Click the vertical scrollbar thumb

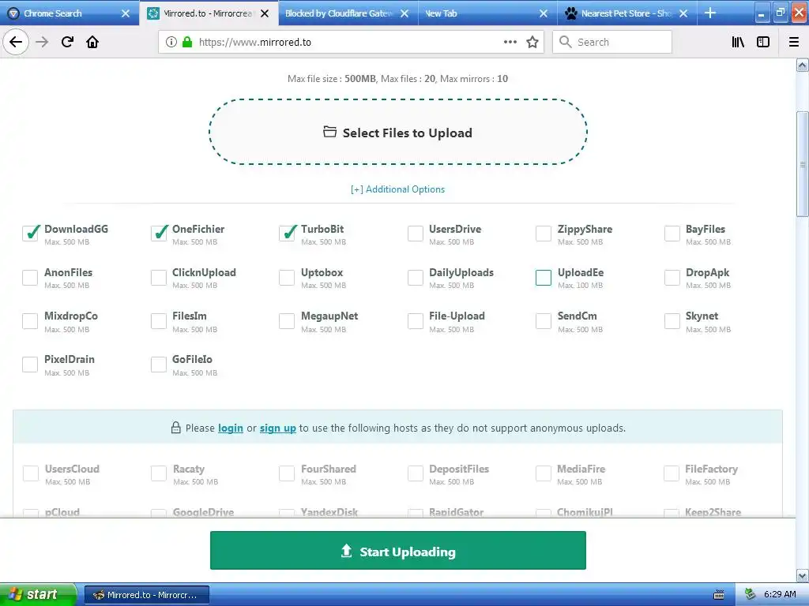point(803,164)
